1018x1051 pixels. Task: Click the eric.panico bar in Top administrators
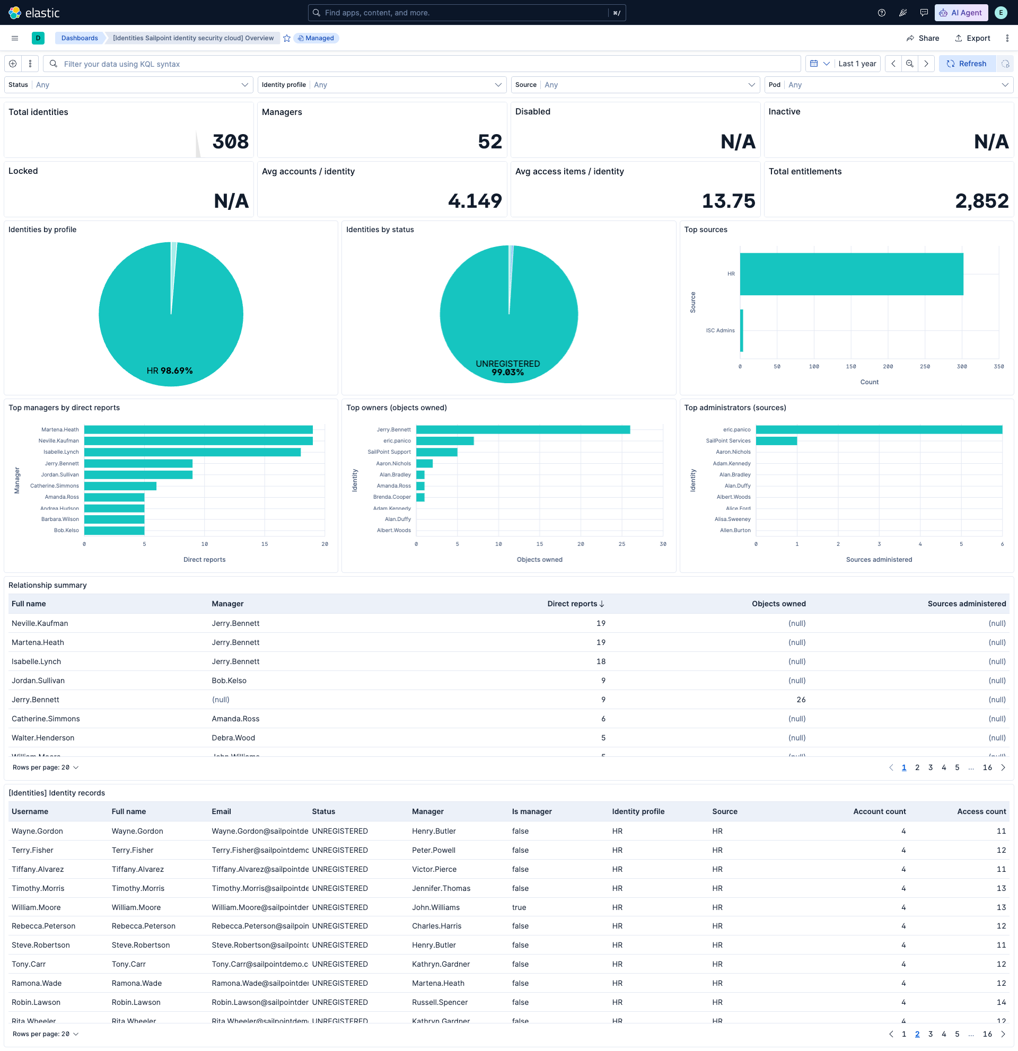tap(879, 429)
